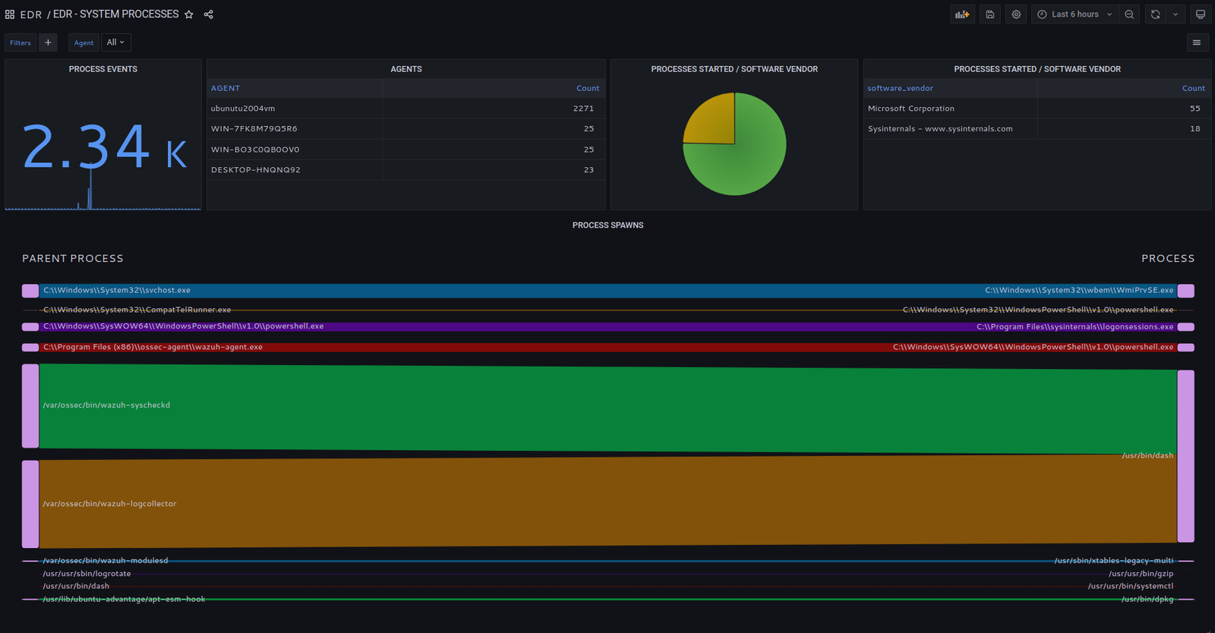Add a new filter with the plus button

pos(48,43)
